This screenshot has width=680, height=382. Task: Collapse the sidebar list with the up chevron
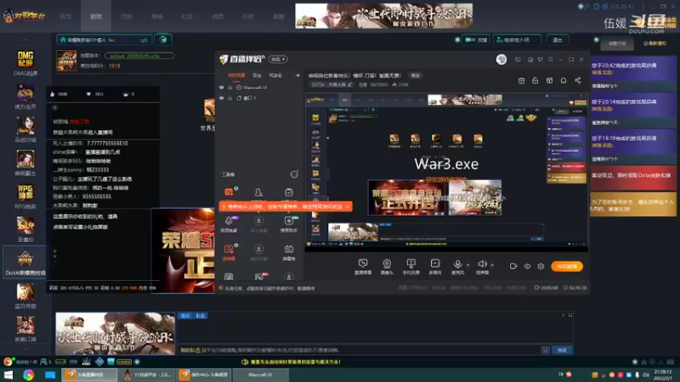tap(25, 40)
